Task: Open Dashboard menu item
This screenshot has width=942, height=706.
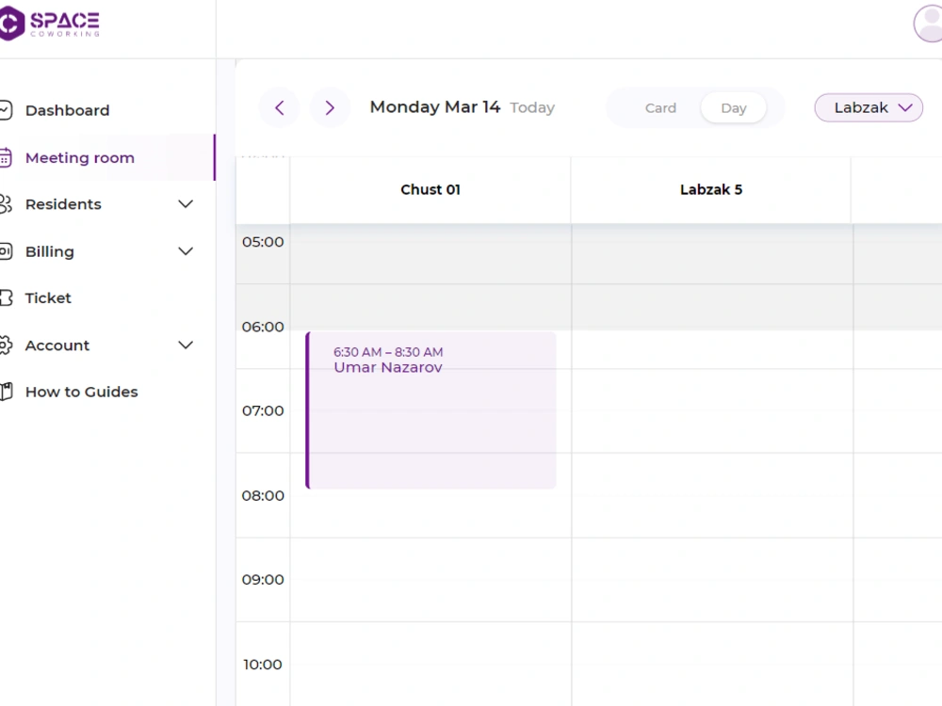Action: pos(67,110)
